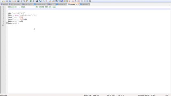The height and width of the screenshot is (96, 171).
Task: Toggle synchronized vertical scrolling
Action: pos(50,1)
